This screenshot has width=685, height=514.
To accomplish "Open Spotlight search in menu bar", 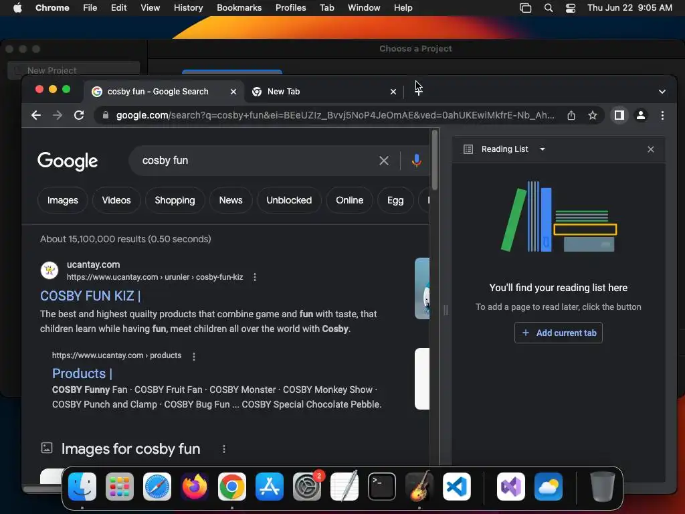I will click(x=549, y=8).
